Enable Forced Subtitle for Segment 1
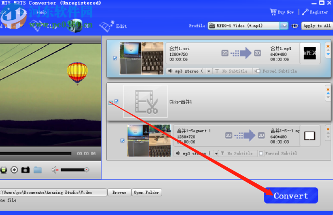 tap(261, 154)
